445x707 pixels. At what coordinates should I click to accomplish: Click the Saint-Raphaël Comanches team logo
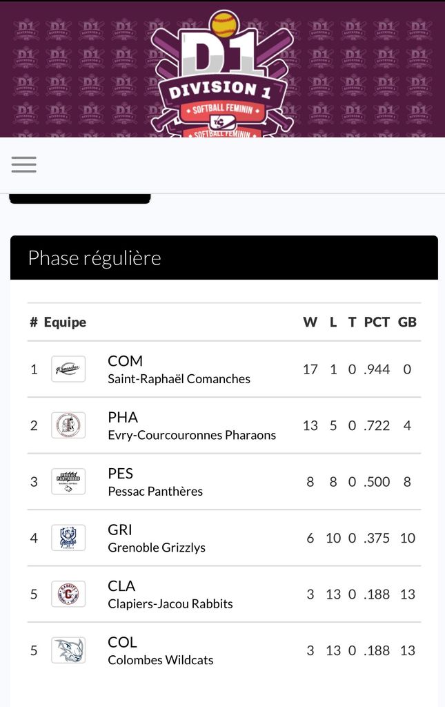tap(68, 369)
